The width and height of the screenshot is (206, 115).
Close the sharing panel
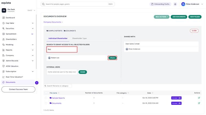coord(194,31)
